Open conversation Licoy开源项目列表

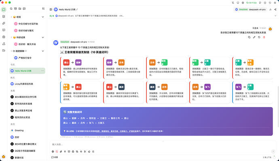coord(27,84)
